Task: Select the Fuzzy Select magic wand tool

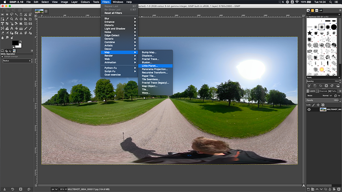Action: click(16, 14)
